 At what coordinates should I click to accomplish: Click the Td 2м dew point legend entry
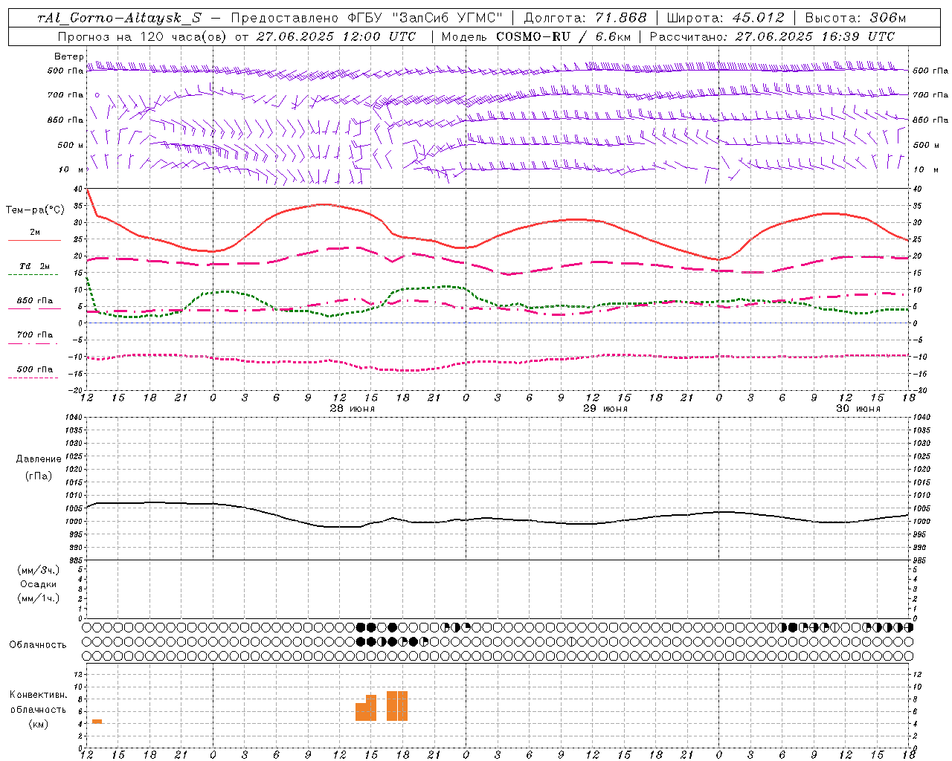[x=34, y=266]
